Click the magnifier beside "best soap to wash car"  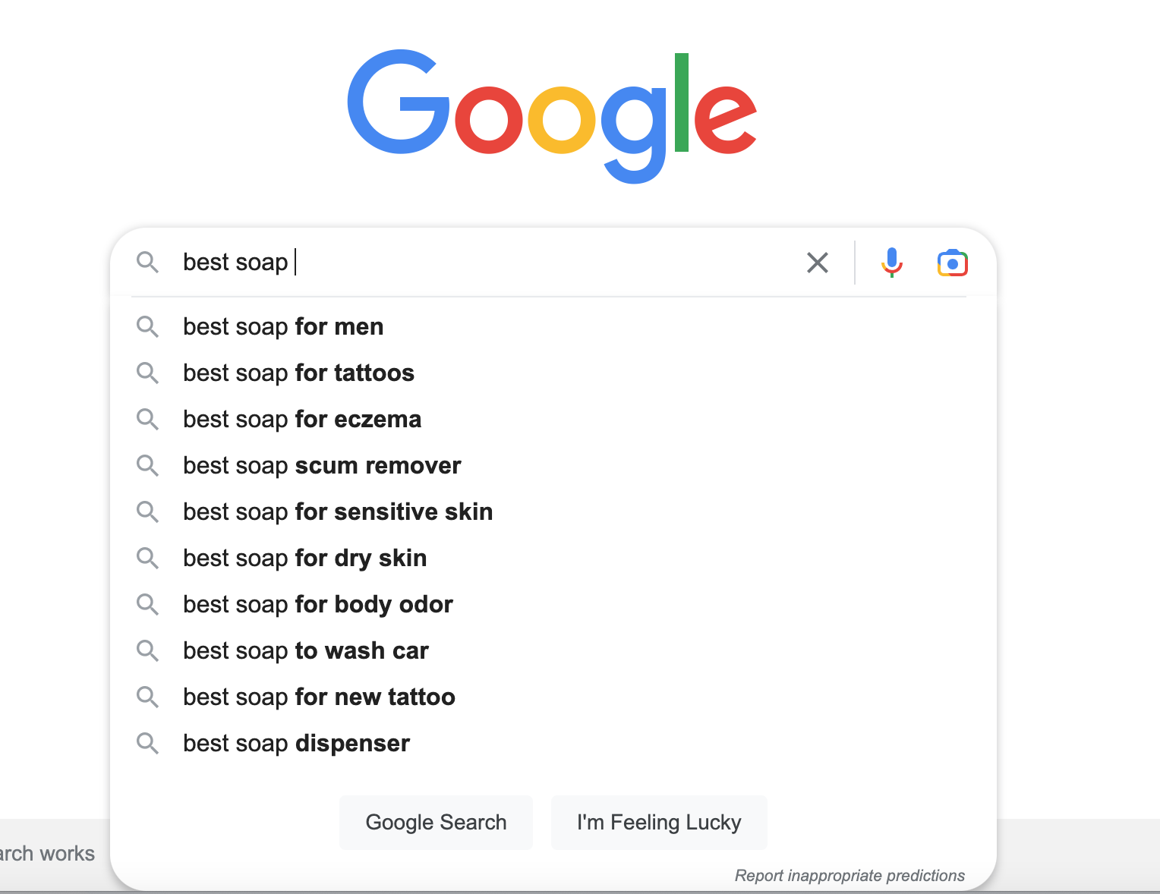[147, 651]
